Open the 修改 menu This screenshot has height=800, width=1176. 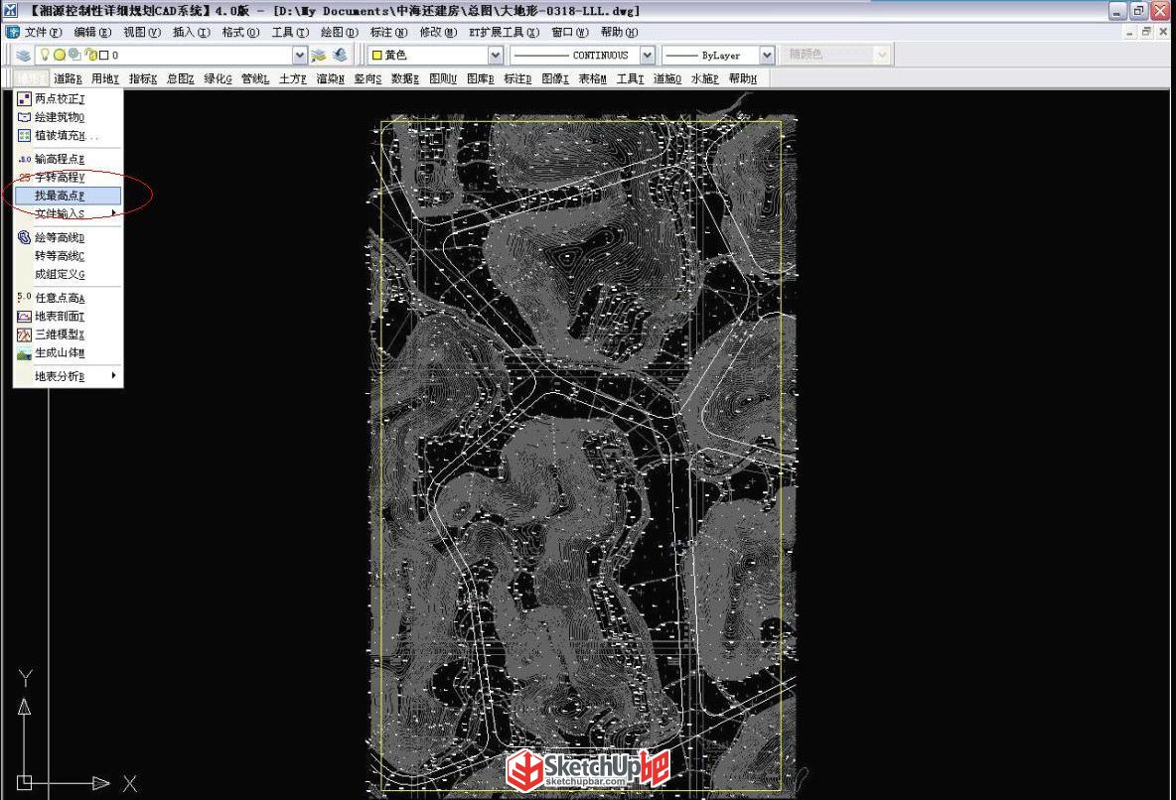[x=438, y=32]
